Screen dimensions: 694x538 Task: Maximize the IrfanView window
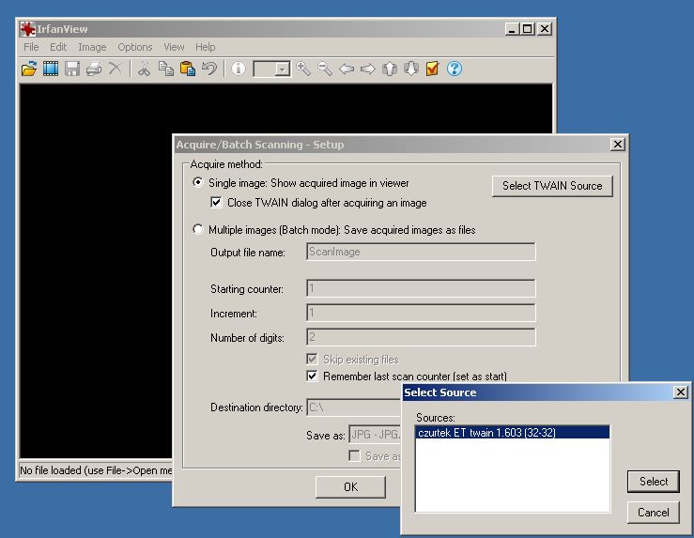pos(527,29)
